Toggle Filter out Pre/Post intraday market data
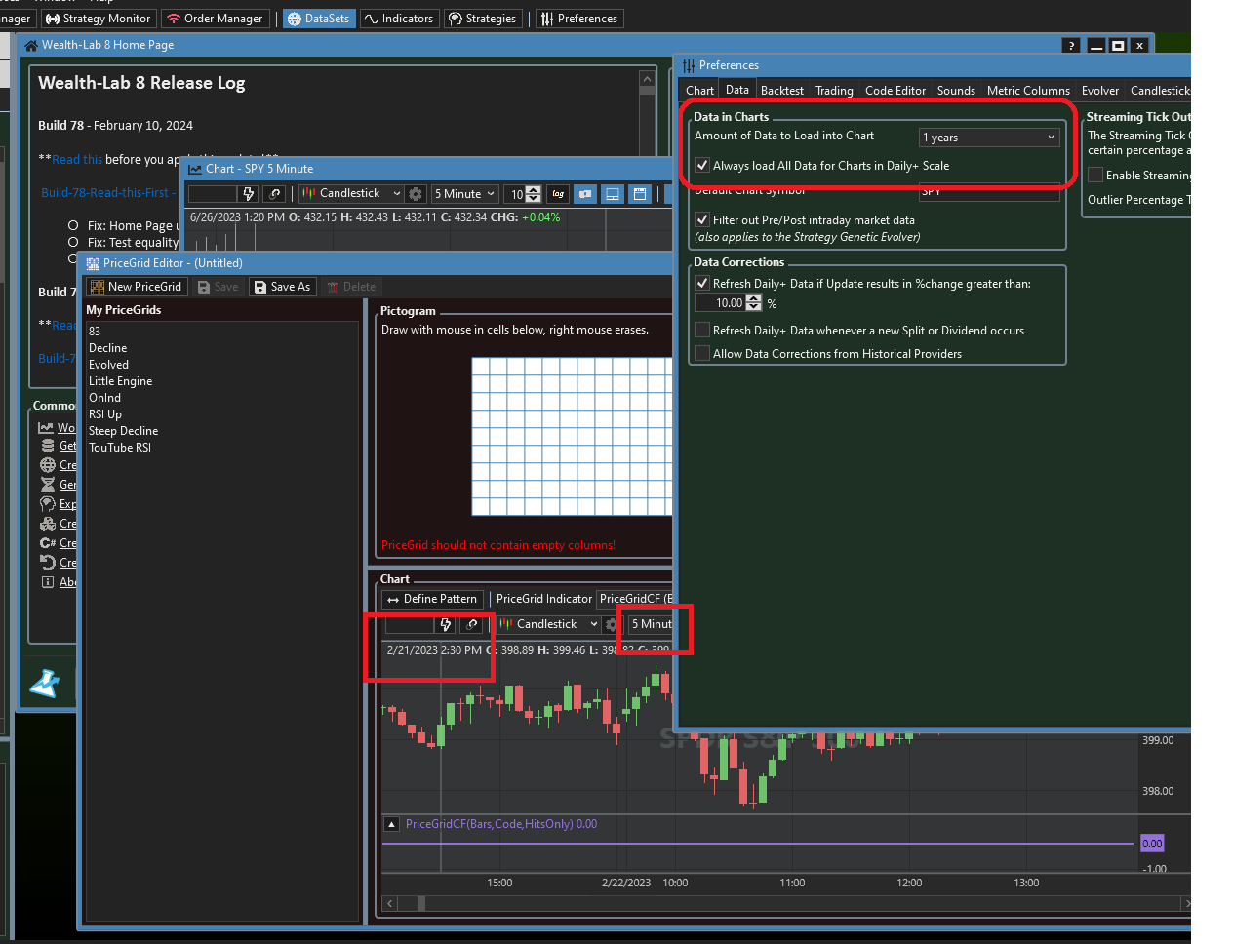Viewport: 1233px width, 944px height. [702, 219]
